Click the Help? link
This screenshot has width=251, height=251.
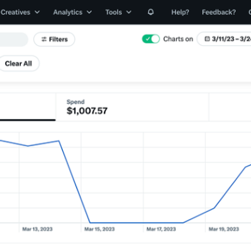[x=180, y=12]
